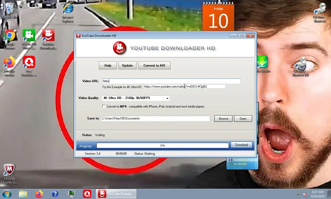This screenshot has width=331, height=199.
Task: Click the YouTube Downloader HD logo icon
Action: tap(119, 48)
